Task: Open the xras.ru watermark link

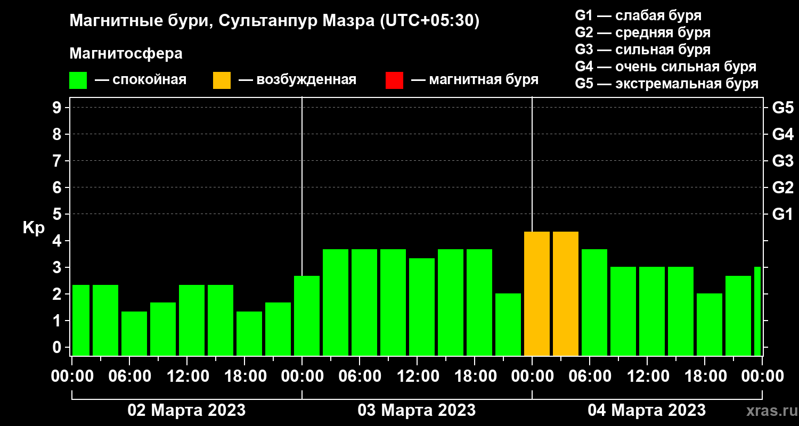Action: pyautogui.click(x=769, y=411)
